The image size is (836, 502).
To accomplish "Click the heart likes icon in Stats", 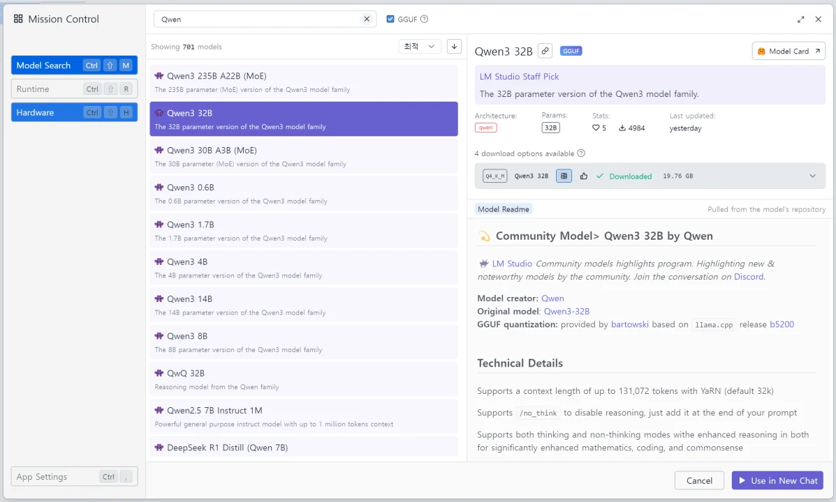I will pyautogui.click(x=596, y=128).
